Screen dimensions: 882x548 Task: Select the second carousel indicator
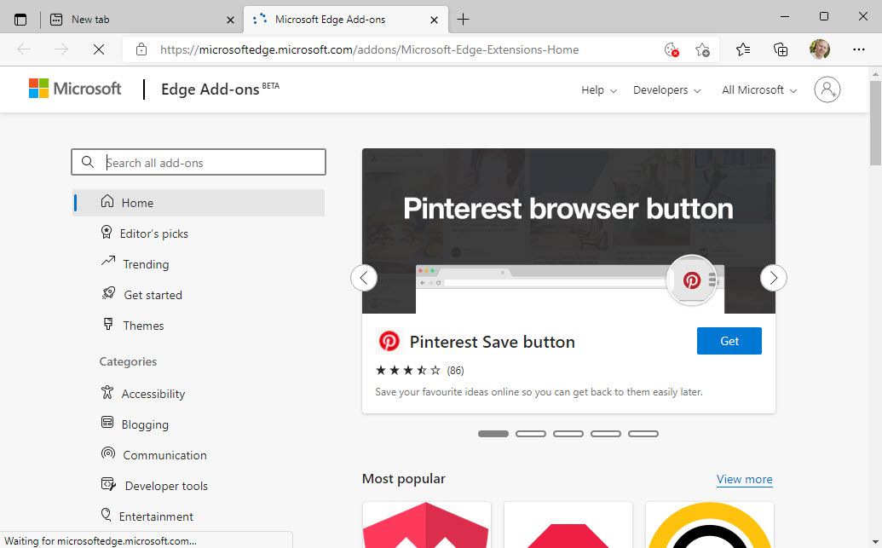click(531, 434)
